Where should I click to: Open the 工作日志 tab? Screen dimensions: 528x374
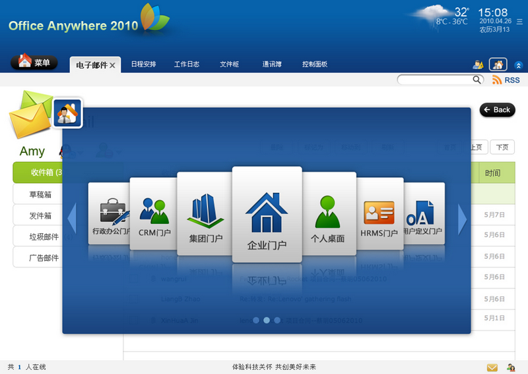click(187, 64)
